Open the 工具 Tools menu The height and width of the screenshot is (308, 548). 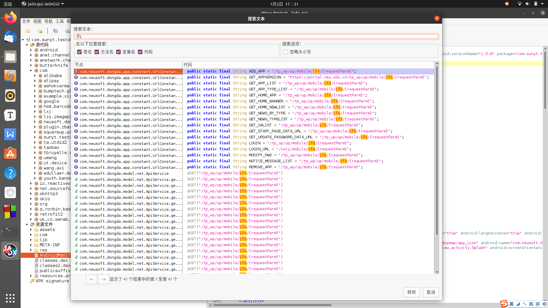pos(59,21)
